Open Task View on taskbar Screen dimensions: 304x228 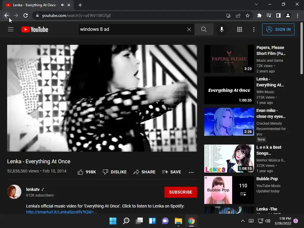point(139,221)
